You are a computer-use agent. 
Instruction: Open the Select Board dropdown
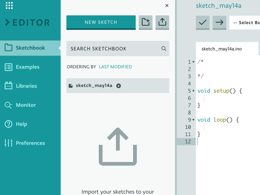click(245, 23)
